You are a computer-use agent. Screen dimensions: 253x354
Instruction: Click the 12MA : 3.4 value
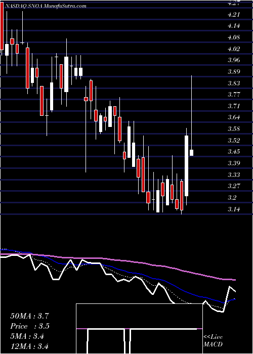click(x=29, y=346)
